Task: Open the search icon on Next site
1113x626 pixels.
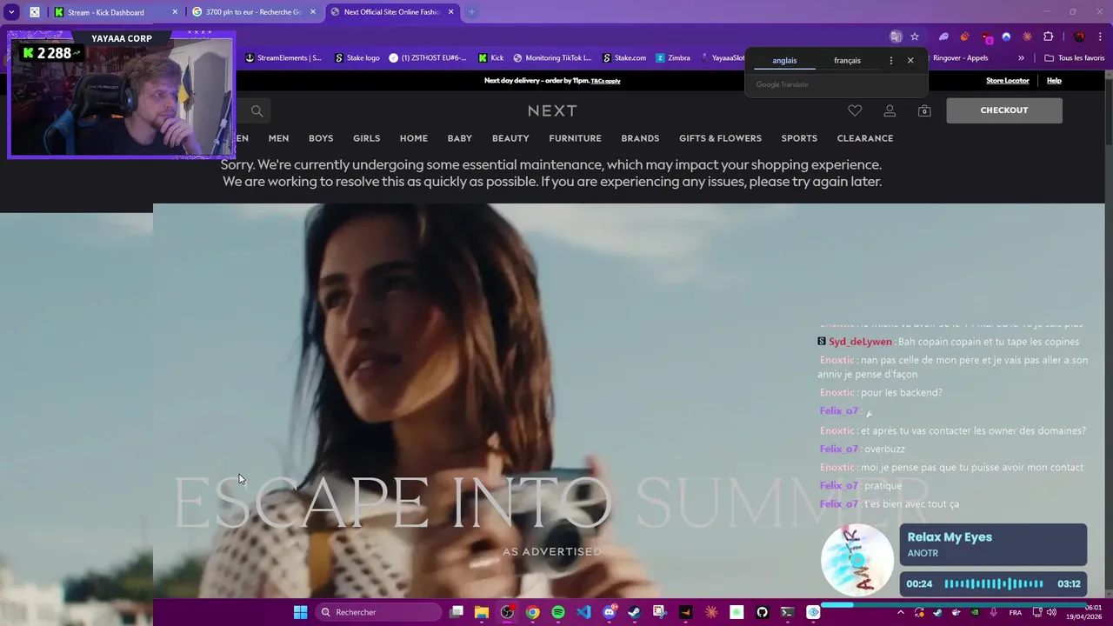Action: (257, 110)
